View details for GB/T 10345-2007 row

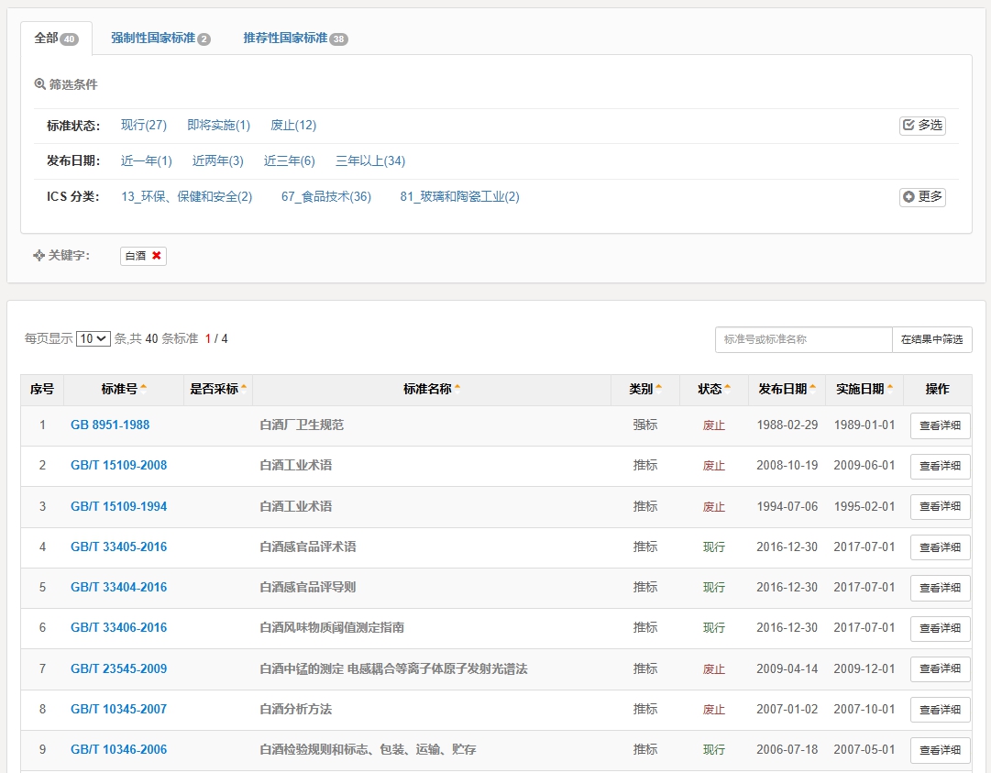click(x=940, y=710)
